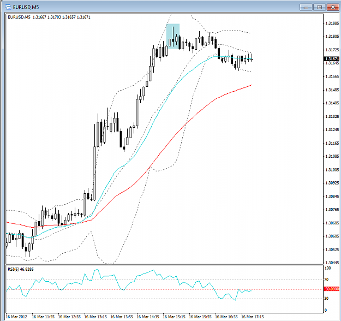Click the EURUSD,M5 chart window icon
The image size is (341, 321).
pyautogui.click(x=8, y=7)
